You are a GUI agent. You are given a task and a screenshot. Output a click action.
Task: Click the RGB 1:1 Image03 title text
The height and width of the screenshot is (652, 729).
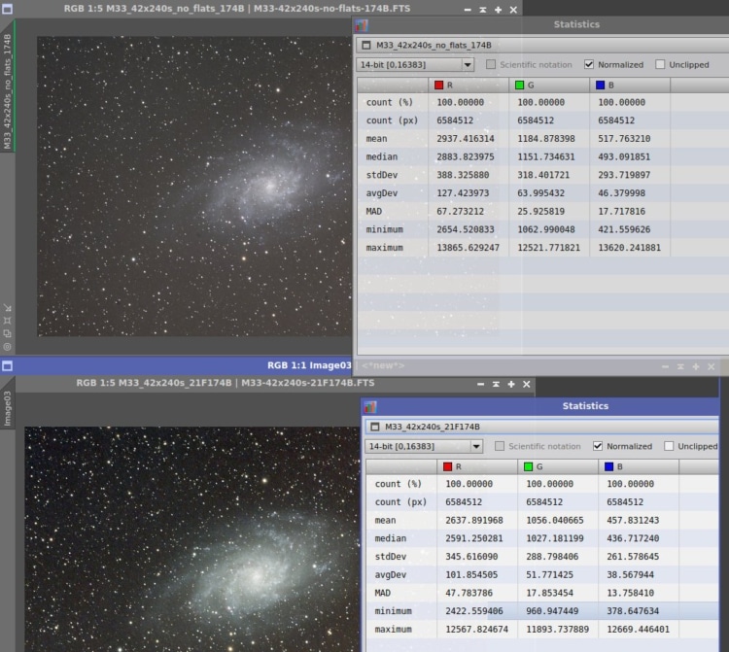tap(309, 365)
